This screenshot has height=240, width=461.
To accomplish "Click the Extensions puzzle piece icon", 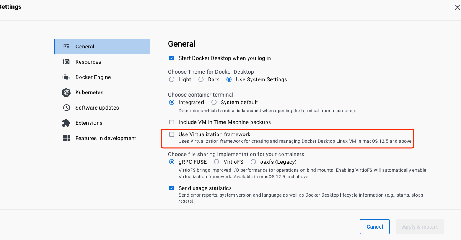I will (x=66, y=123).
